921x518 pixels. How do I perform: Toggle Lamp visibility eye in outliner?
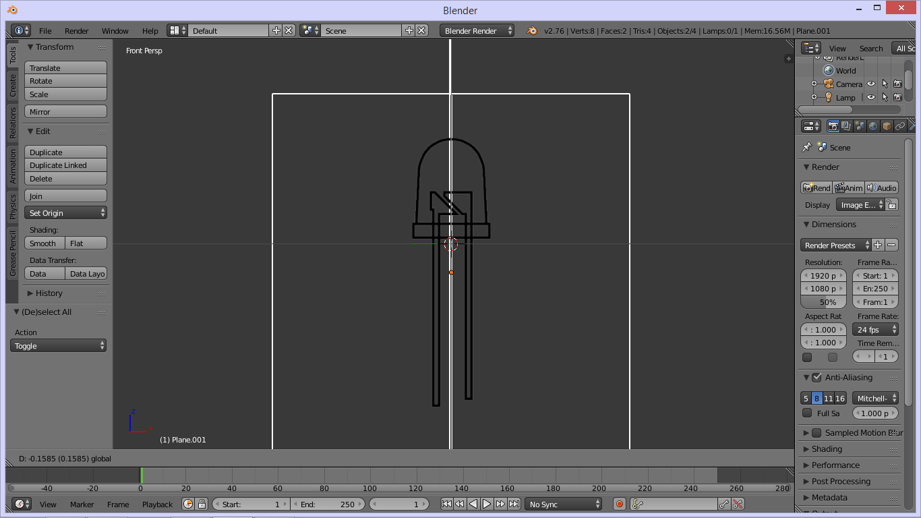[871, 98]
